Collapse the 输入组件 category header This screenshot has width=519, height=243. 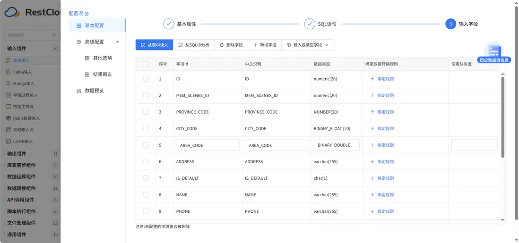[30, 49]
